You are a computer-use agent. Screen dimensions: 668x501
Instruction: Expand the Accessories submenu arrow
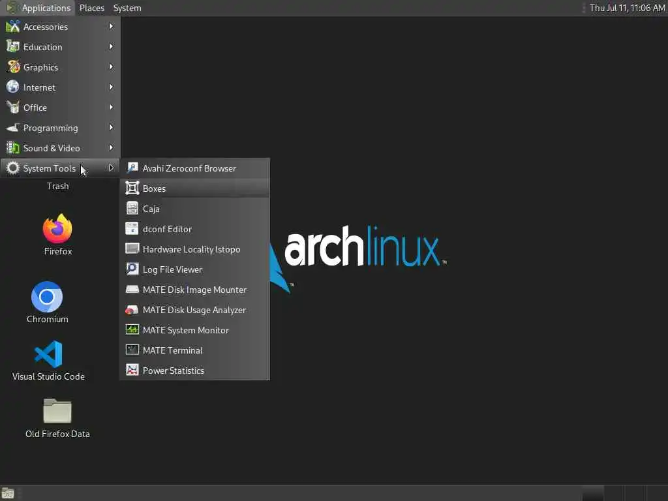(111, 26)
